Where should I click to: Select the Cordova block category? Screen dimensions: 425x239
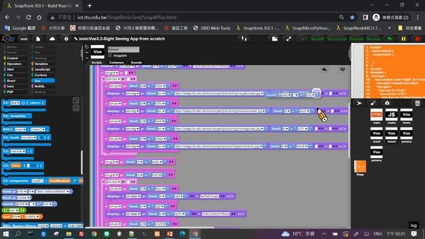pos(42,75)
